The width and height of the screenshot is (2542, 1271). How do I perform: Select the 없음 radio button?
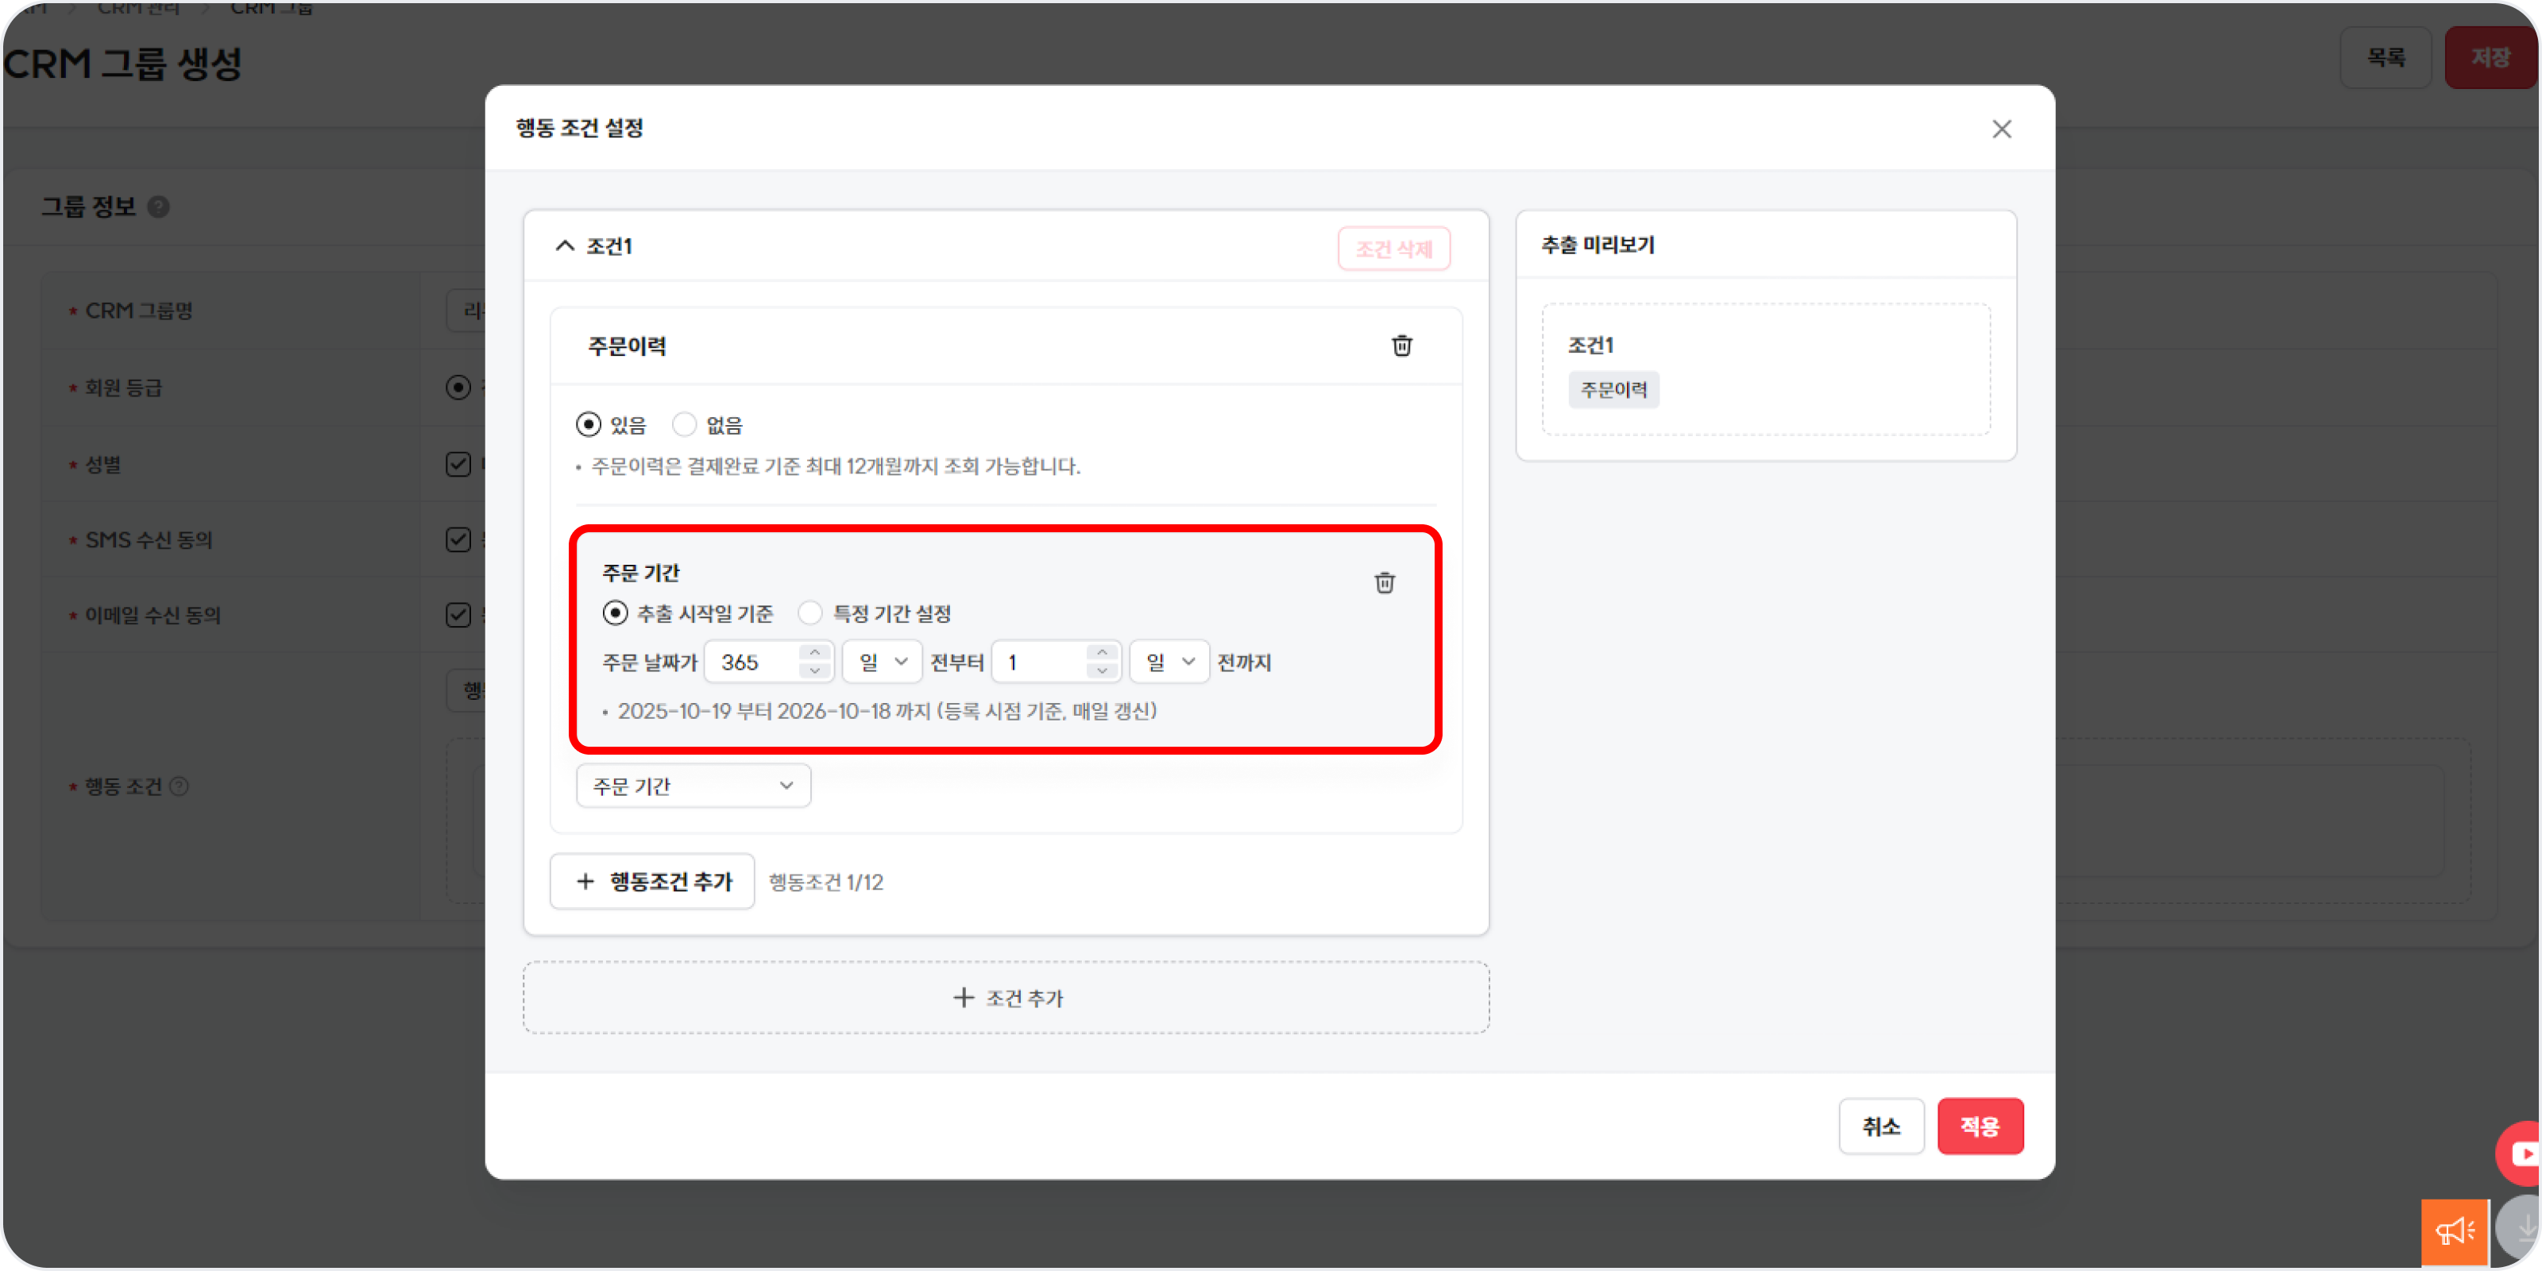click(684, 424)
